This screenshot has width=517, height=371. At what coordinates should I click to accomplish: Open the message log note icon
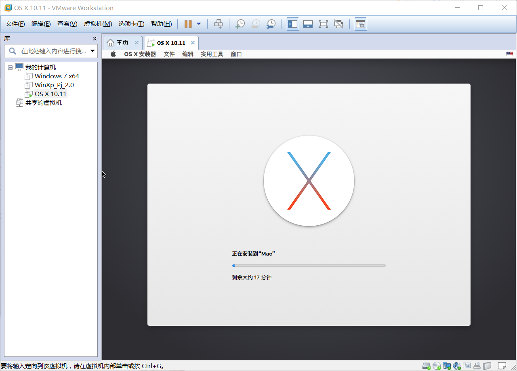click(502, 366)
